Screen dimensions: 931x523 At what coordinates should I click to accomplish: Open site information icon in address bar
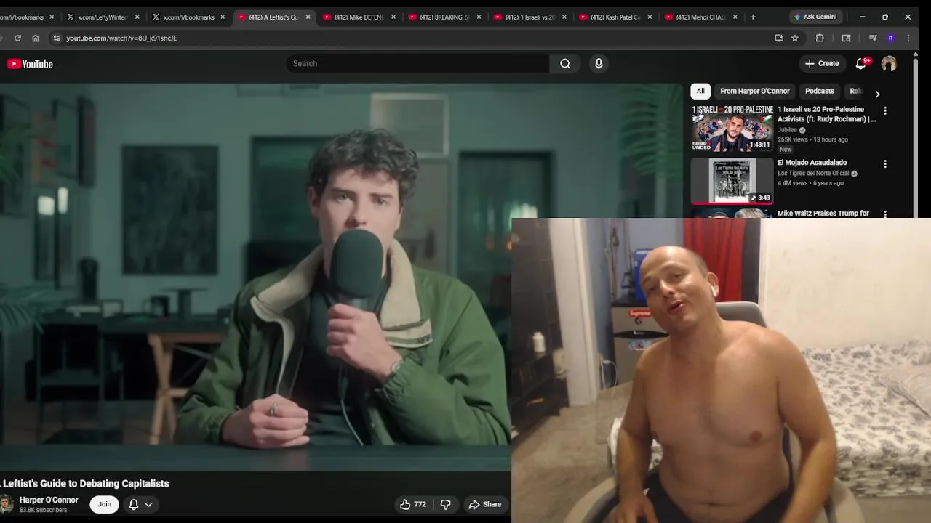(x=57, y=38)
